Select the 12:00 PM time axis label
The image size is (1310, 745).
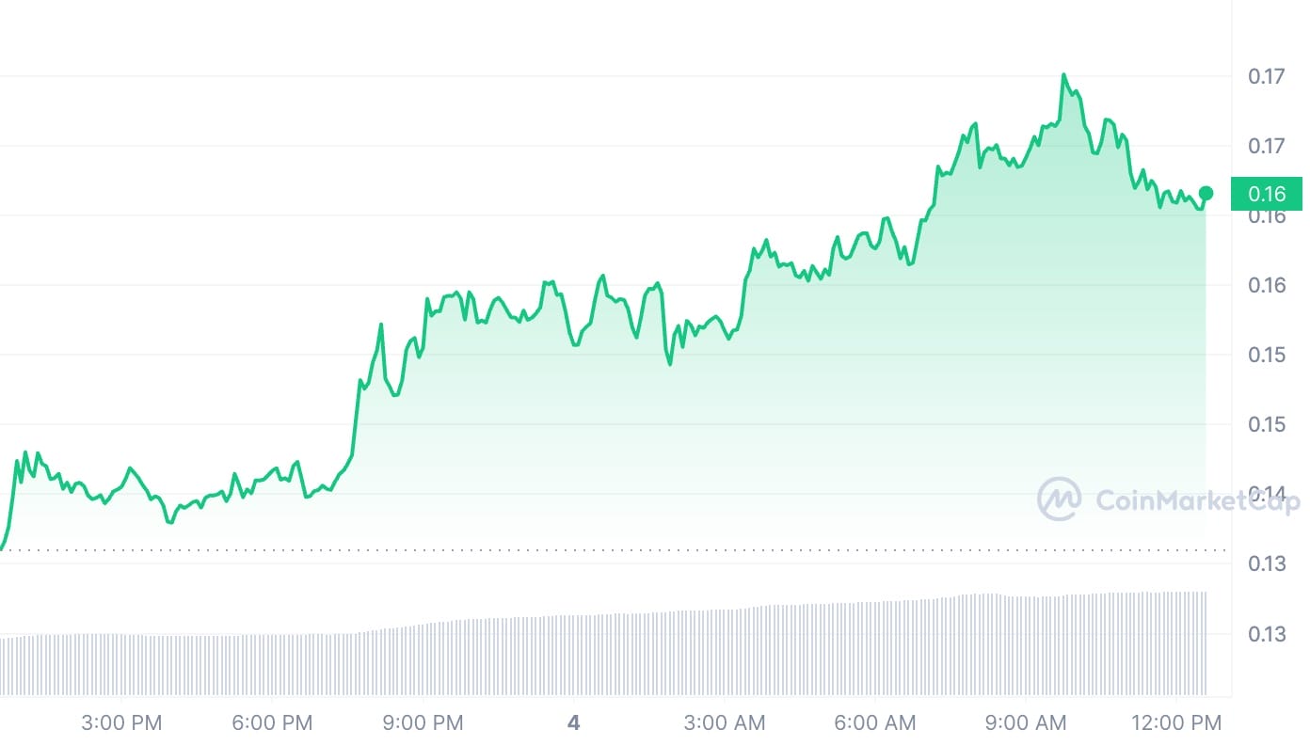coord(1177,722)
